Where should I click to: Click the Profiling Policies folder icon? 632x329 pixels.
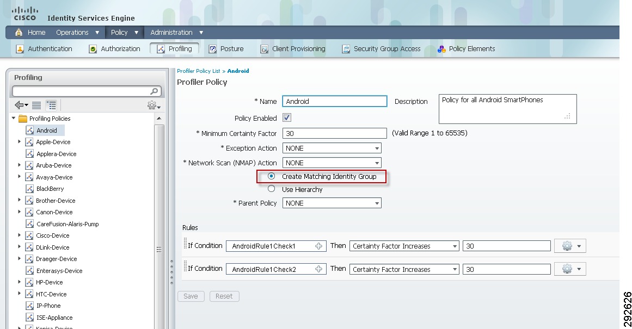(x=23, y=119)
